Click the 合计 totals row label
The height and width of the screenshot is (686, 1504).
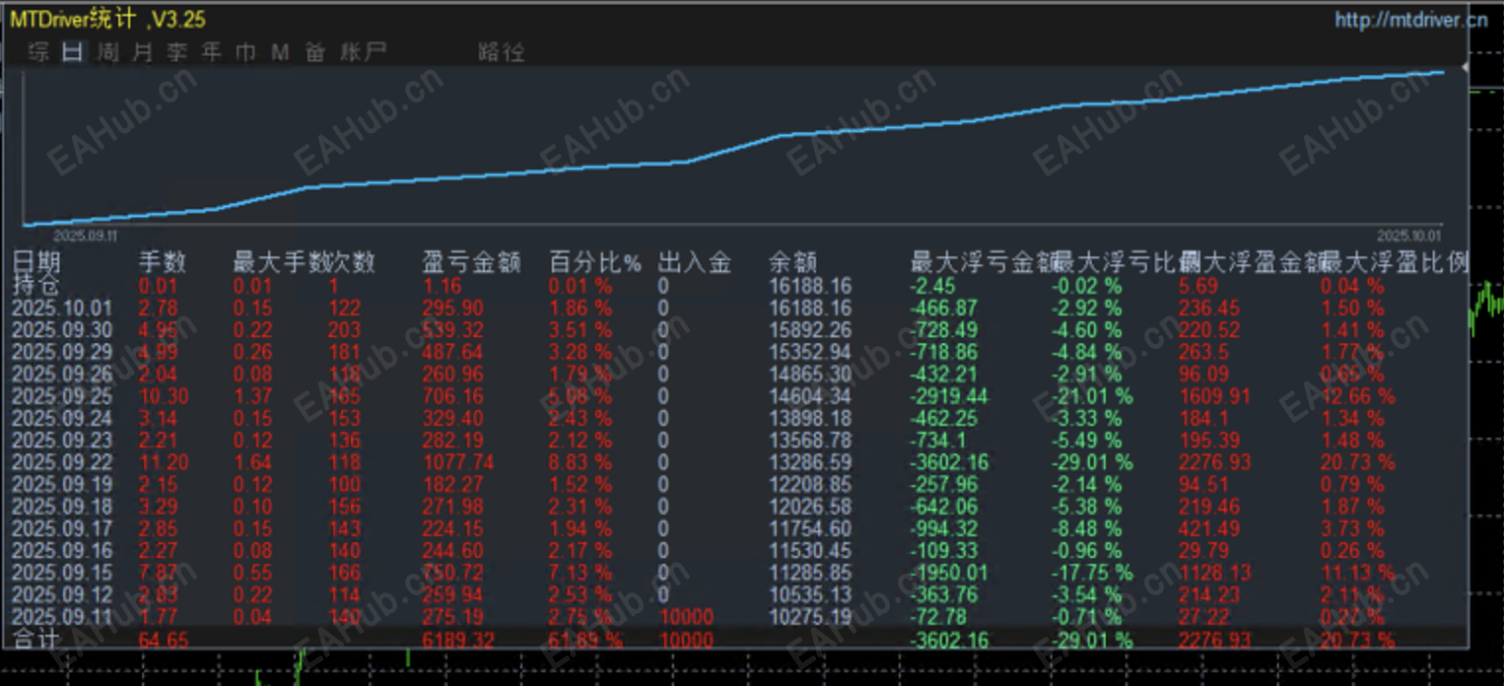(35, 640)
